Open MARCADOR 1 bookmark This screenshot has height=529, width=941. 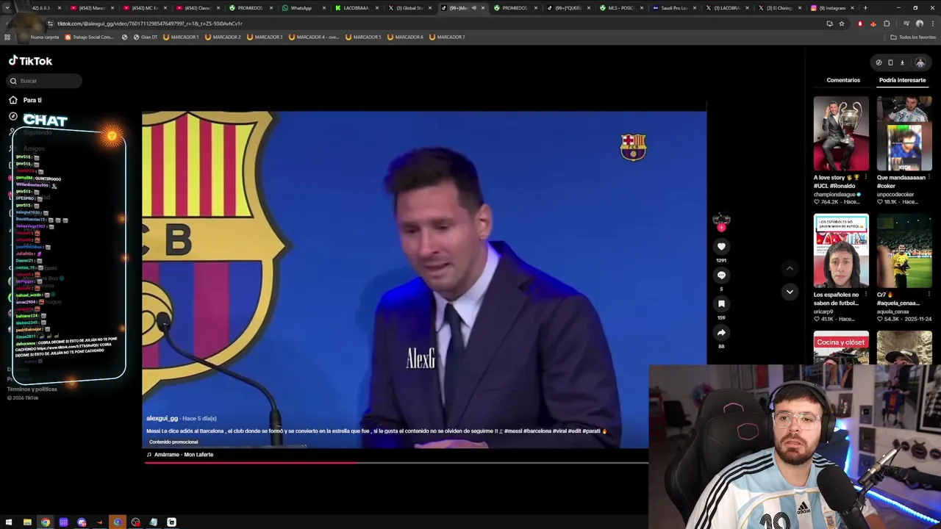pyautogui.click(x=181, y=37)
